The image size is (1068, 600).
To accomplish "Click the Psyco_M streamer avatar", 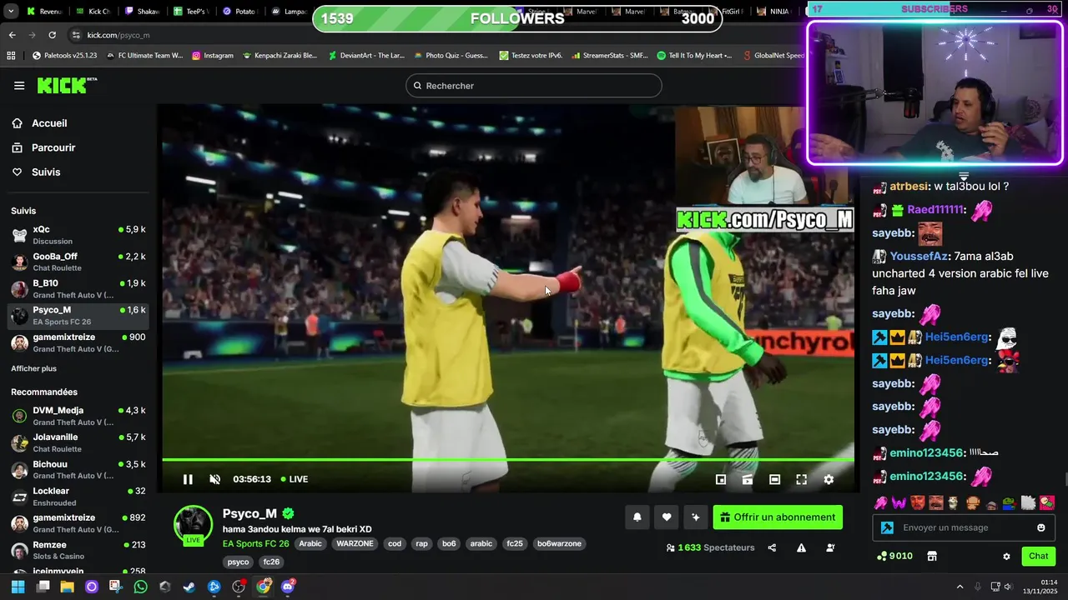I will click(193, 524).
